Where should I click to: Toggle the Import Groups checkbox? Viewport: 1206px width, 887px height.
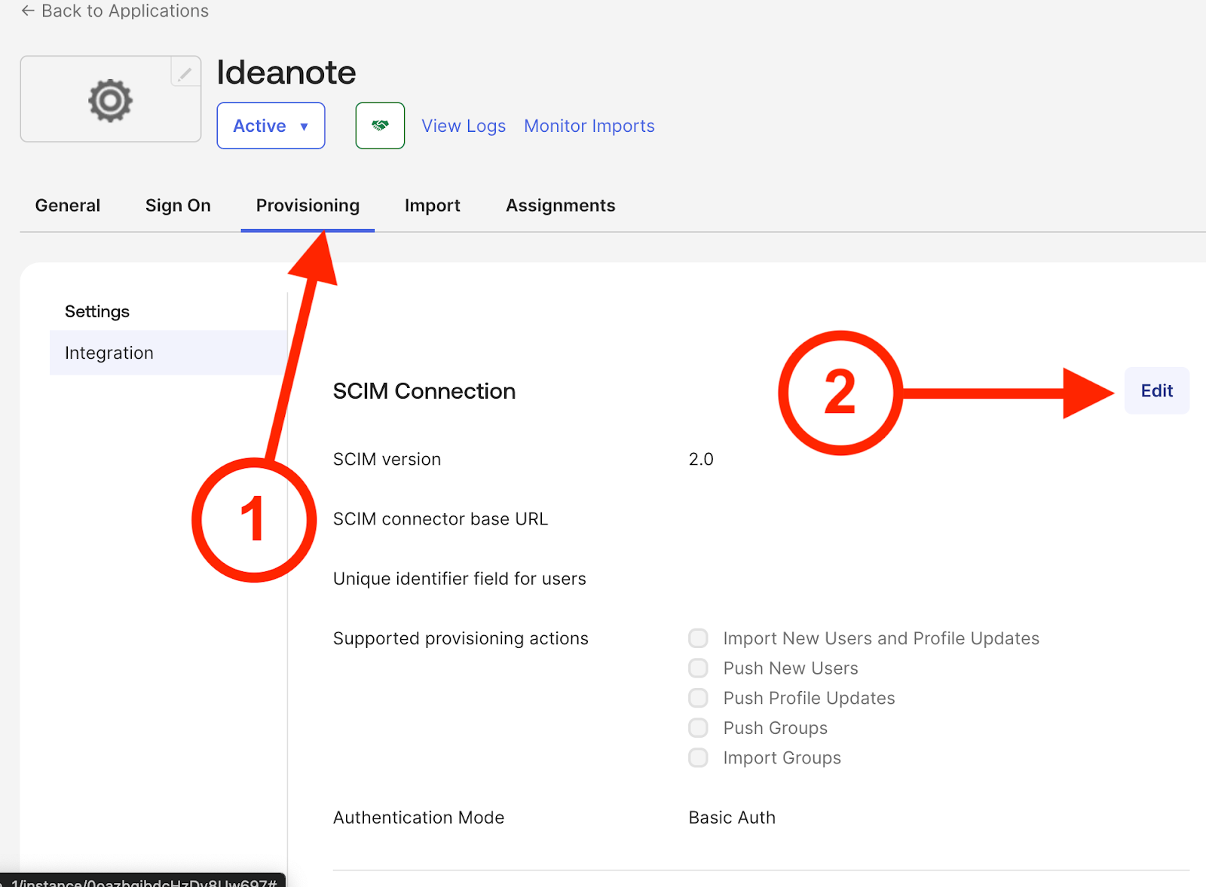(x=698, y=757)
